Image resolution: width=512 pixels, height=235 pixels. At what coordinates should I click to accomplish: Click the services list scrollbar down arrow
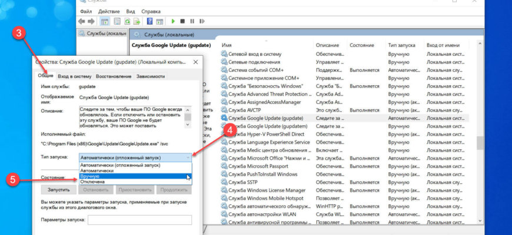480,221
